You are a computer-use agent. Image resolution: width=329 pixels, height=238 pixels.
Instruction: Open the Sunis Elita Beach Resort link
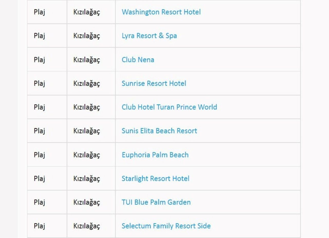pyautogui.click(x=159, y=131)
